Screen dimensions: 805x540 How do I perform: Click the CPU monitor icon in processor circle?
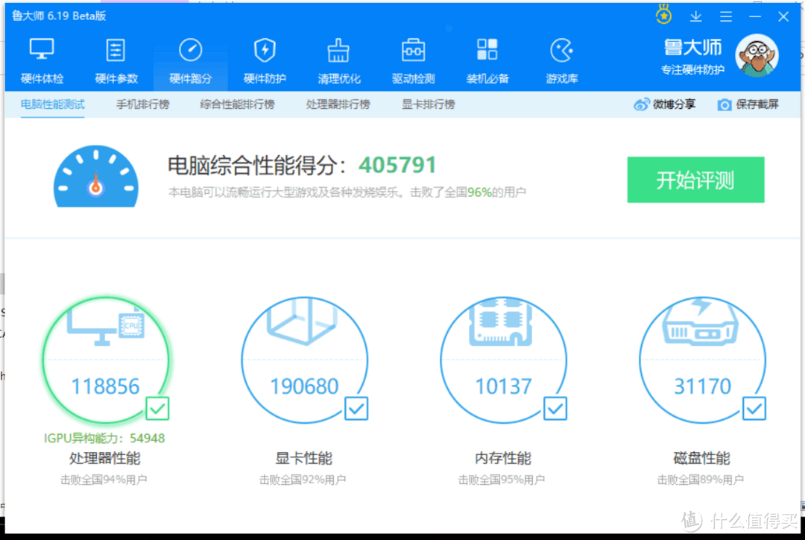click(x=107, y=327)
